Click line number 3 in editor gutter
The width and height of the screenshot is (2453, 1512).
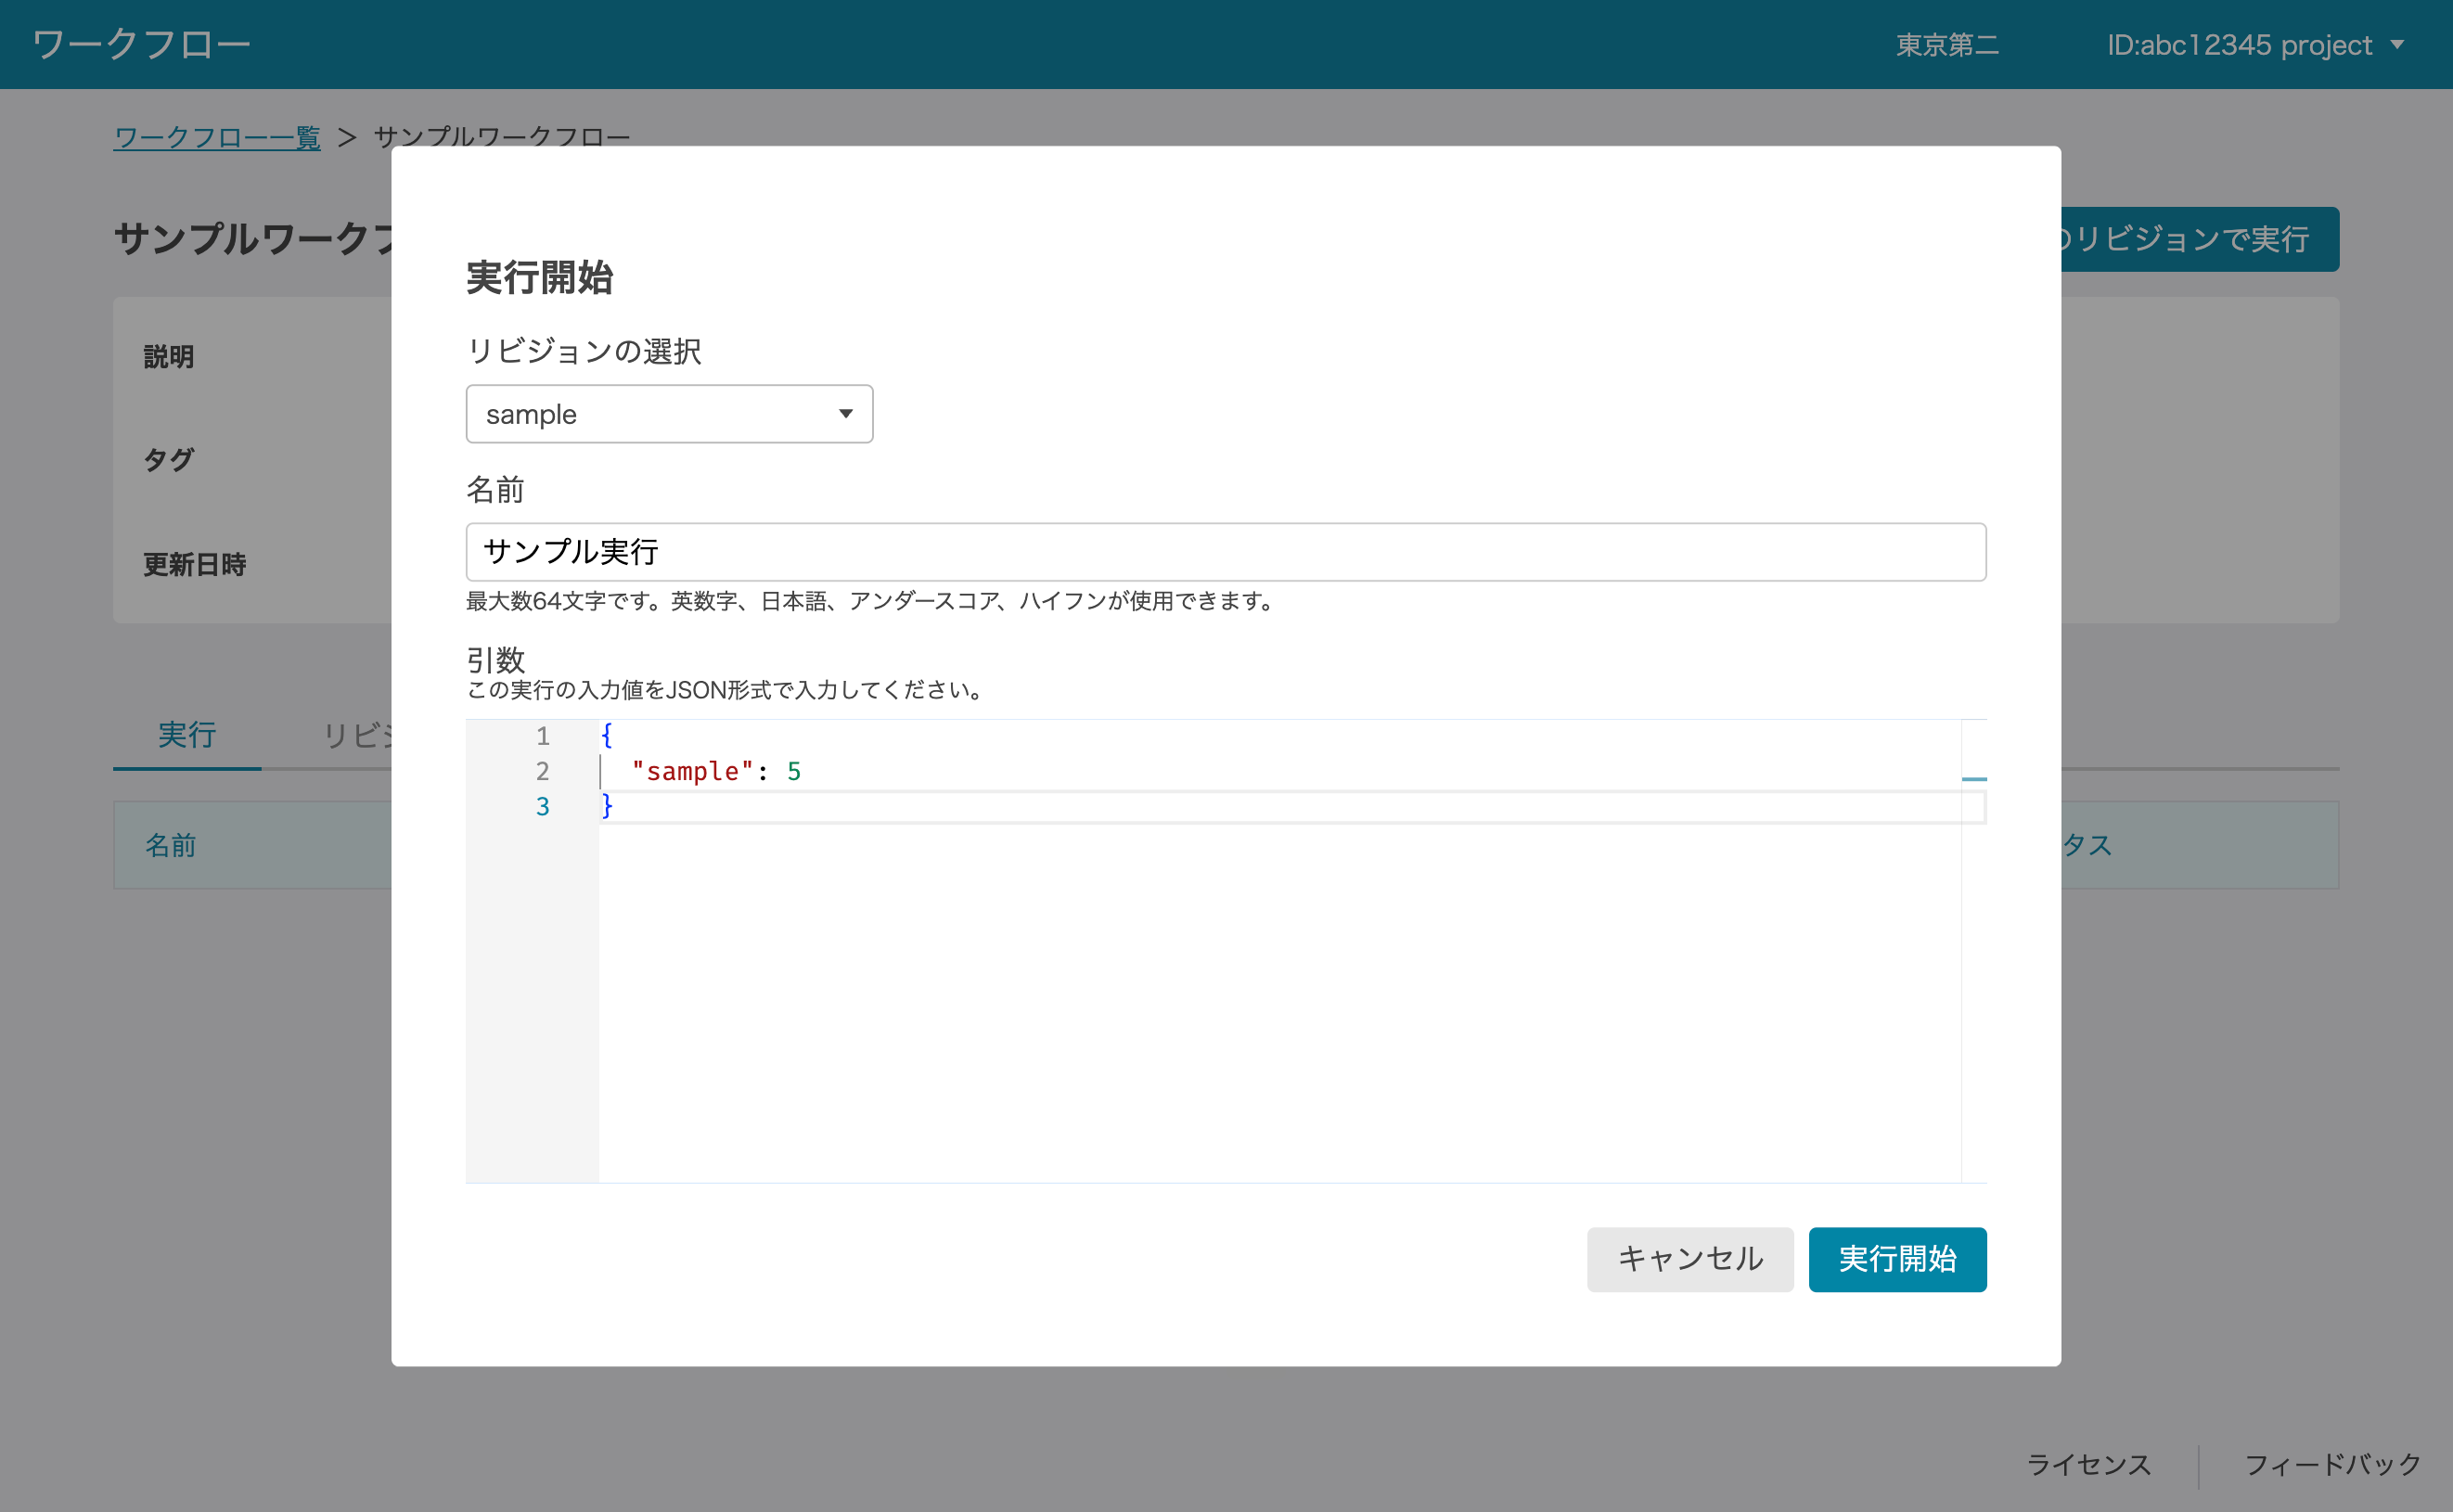pos(542,806)
